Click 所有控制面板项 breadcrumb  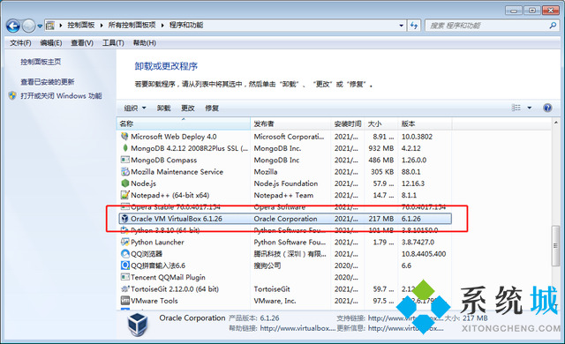(132, 26)
